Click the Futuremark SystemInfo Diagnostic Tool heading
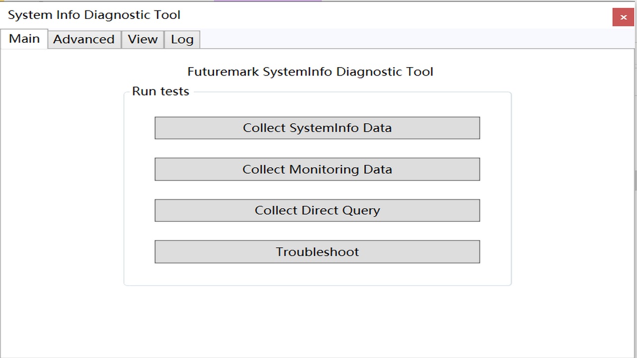The image size is (637, 358). 311,71
